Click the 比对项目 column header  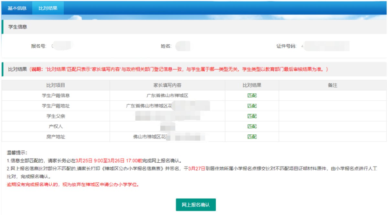[56, 85]
